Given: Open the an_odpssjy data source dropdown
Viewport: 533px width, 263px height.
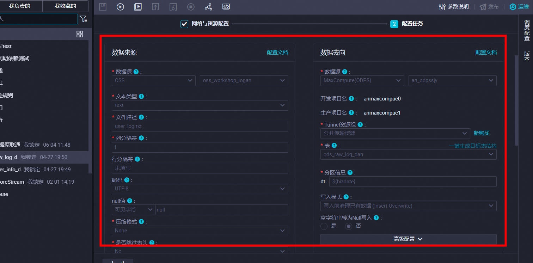Looking at the screenshot, I should [x=453, y=80].
